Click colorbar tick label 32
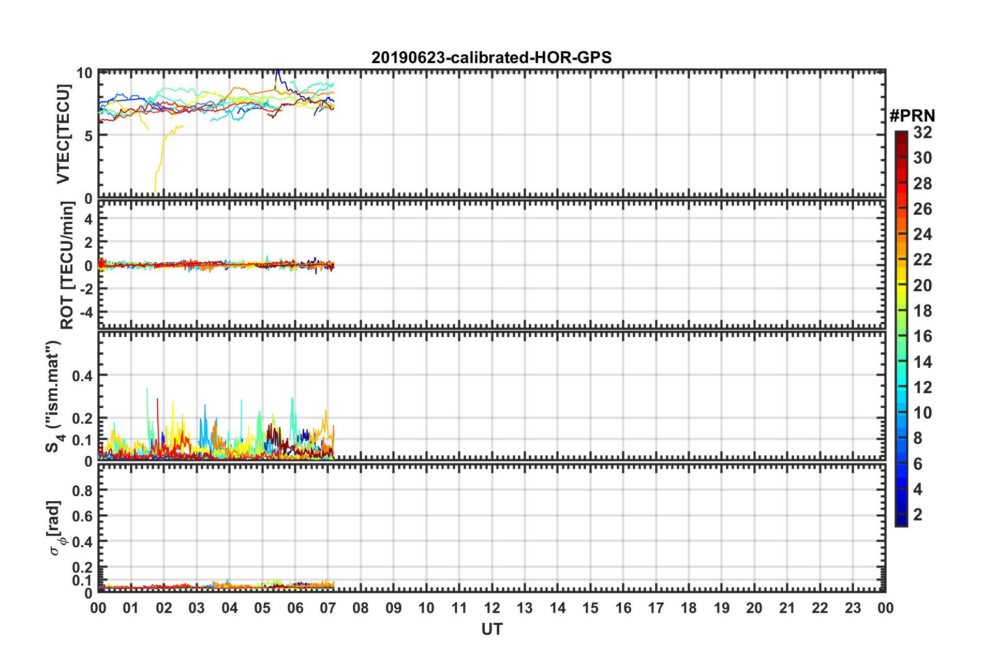Viewport: 984px width, 658px height. pos(922,132)
